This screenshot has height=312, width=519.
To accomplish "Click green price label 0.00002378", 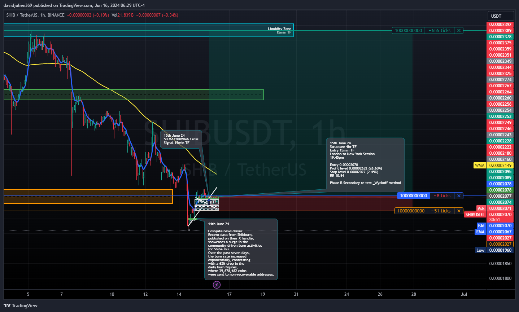I will [500, 37].
